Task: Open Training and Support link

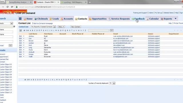Action: 140,13
